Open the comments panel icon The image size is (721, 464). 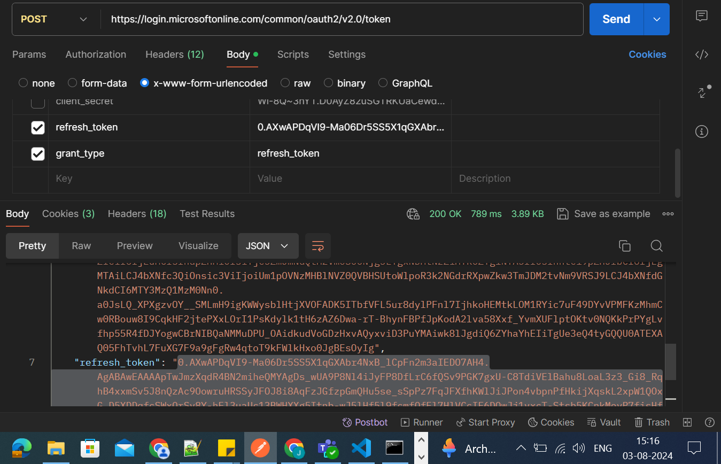pos(702,16)
